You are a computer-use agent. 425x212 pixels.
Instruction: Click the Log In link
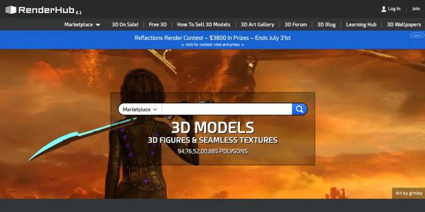[394, 8]
